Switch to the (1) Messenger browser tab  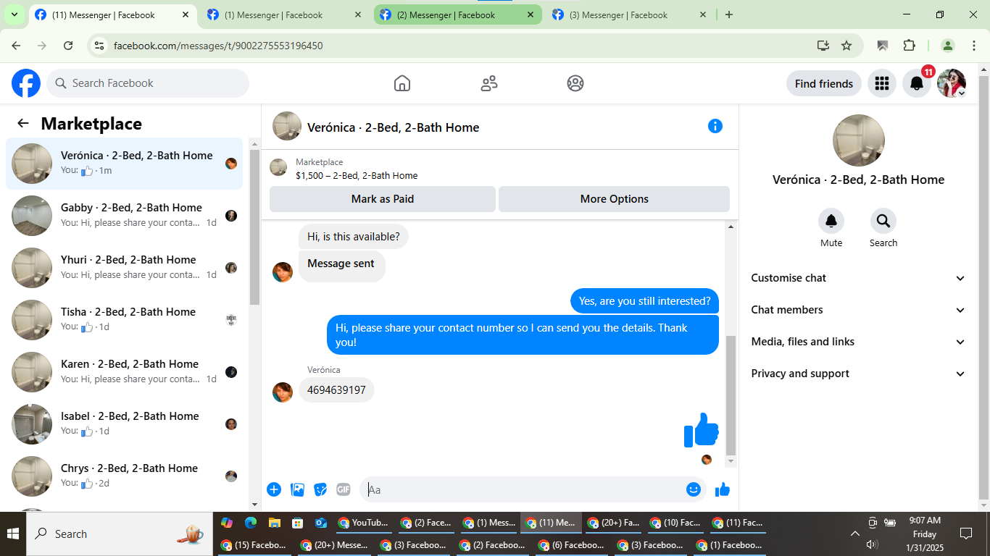[x=283, y=14]
